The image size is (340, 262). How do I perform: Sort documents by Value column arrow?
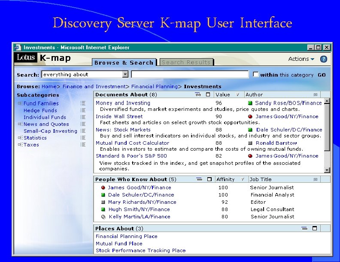click(x=237, y=95)
